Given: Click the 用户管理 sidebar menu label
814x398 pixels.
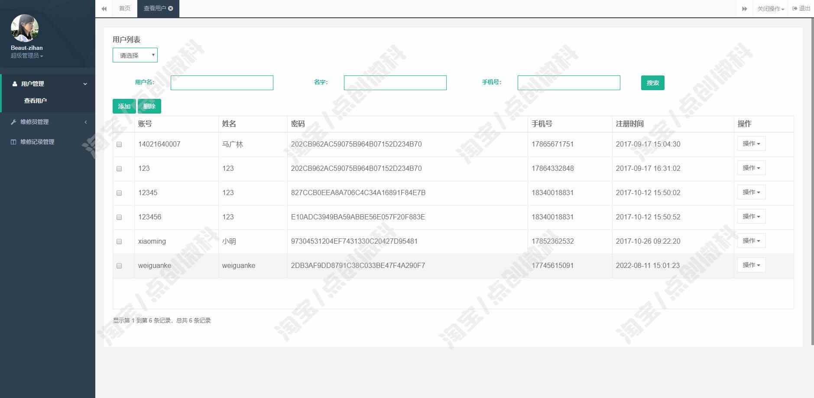Looking at the screenshot, I should tap(33, 84).
